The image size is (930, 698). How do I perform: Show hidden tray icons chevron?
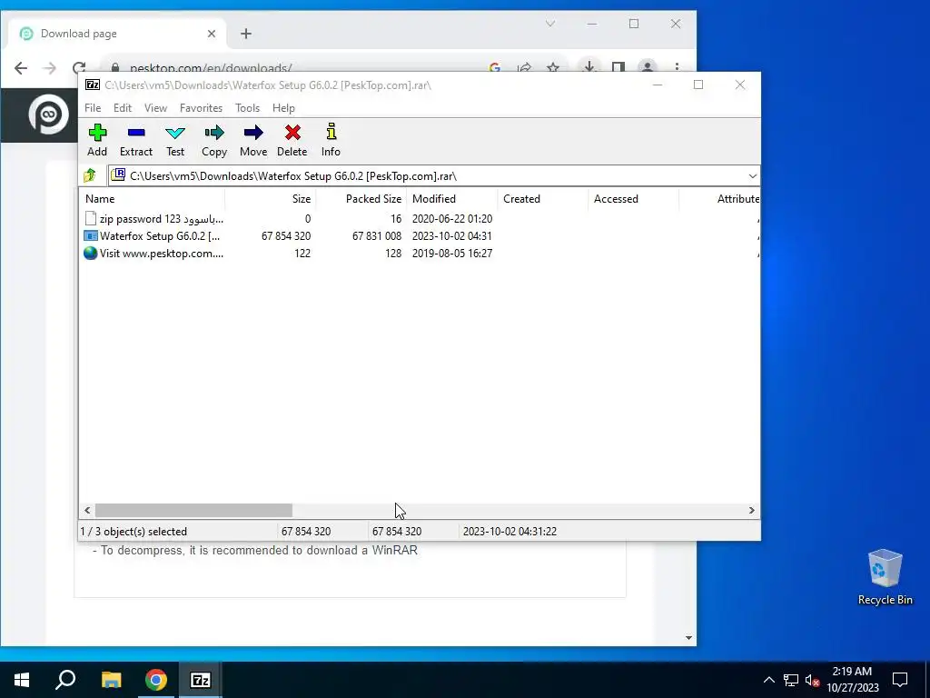[768, 680]
